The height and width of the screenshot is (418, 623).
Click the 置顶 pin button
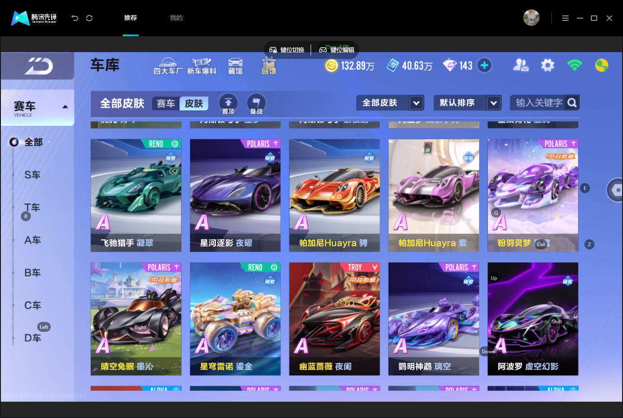pyautogui.click(x=229, y=104)
